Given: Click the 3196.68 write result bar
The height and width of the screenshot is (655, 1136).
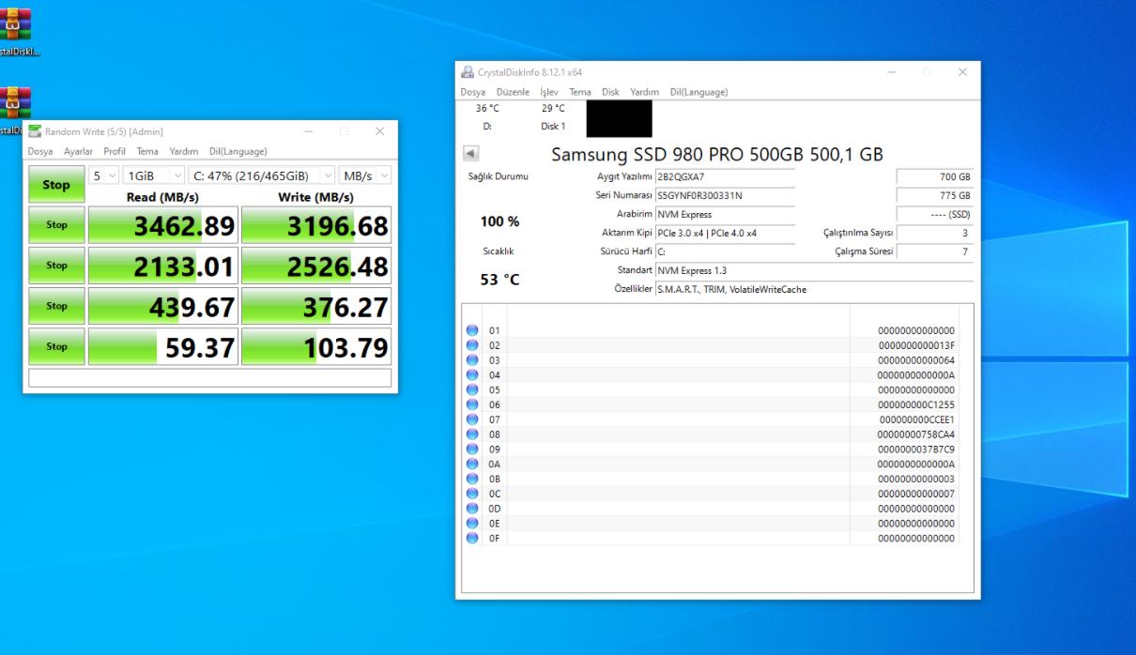Looking at the screenshot, I should pyautogui.click(x=316, y=225).
